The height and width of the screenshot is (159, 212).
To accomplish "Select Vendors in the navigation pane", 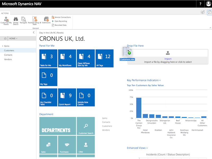I will click(8, 59).
